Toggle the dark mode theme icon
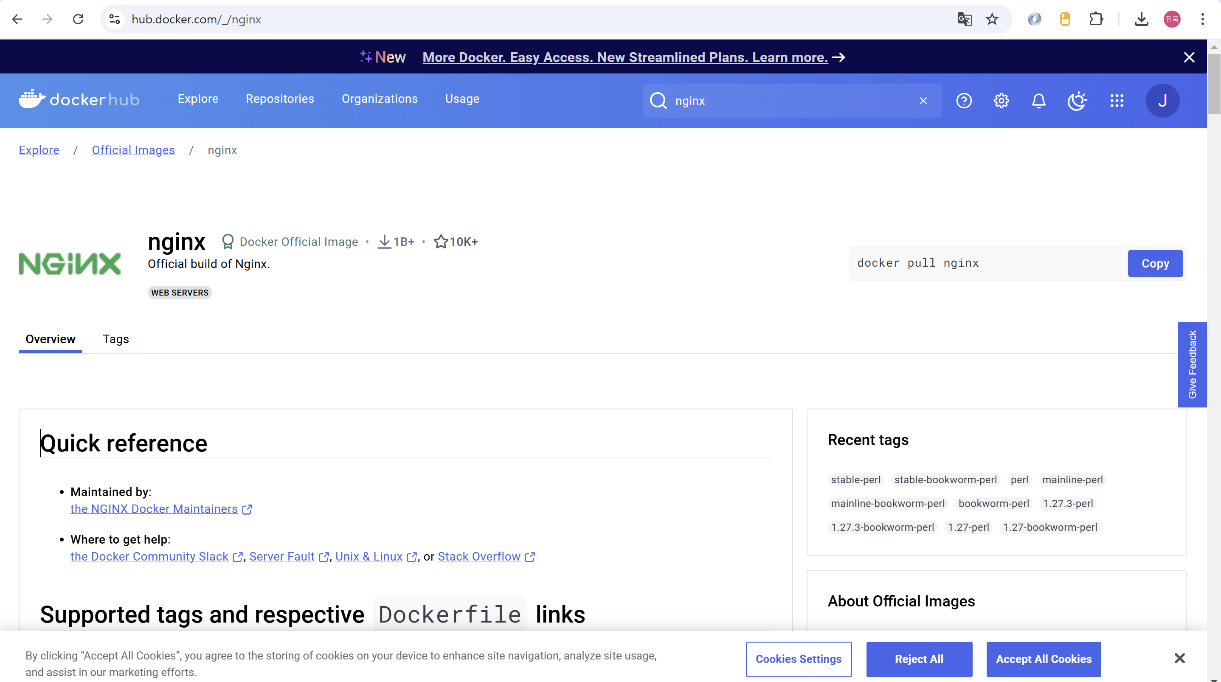This screenshot has width=1221, height=682. 1077,101
